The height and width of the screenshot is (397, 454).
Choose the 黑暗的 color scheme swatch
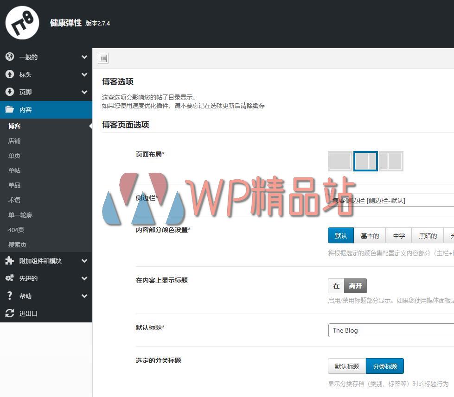428,235
